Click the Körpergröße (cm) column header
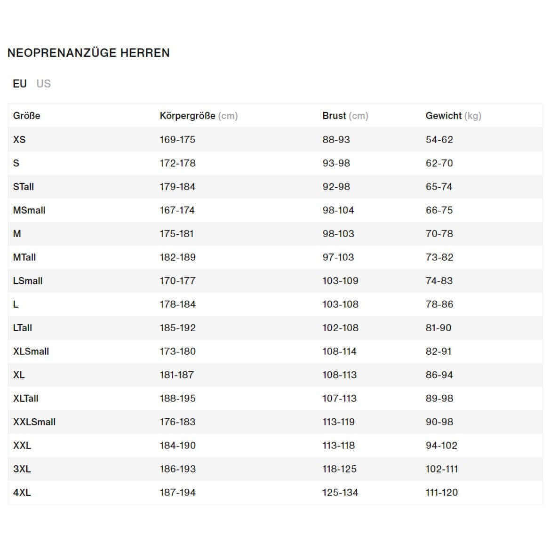This screenshot has height=550, width=550. click(199, 116)
